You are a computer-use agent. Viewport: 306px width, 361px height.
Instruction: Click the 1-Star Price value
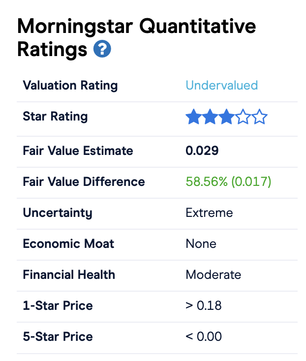point(203,306)
